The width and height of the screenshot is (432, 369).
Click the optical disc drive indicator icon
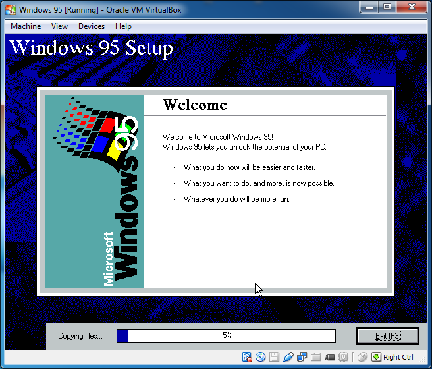tap(260, 357)
